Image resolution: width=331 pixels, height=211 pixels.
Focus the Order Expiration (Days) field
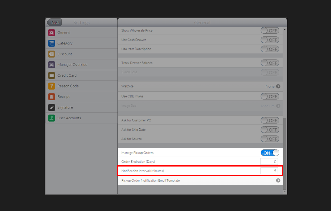coord(269,162)
